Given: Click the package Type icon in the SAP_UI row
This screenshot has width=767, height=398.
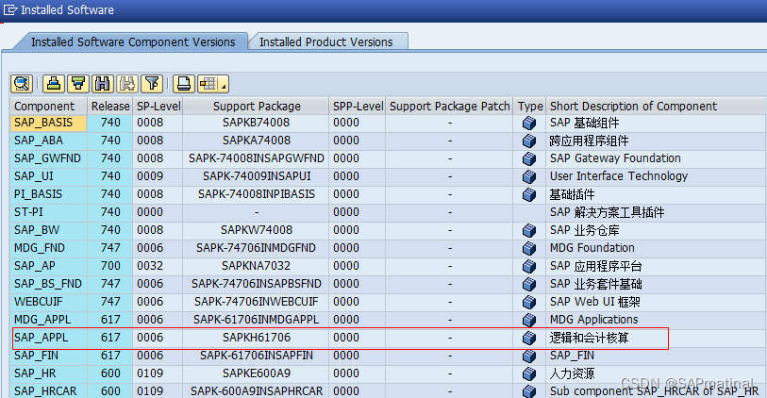Looking at the screenshot, I should pyautogui.click(x=528, y=176).
